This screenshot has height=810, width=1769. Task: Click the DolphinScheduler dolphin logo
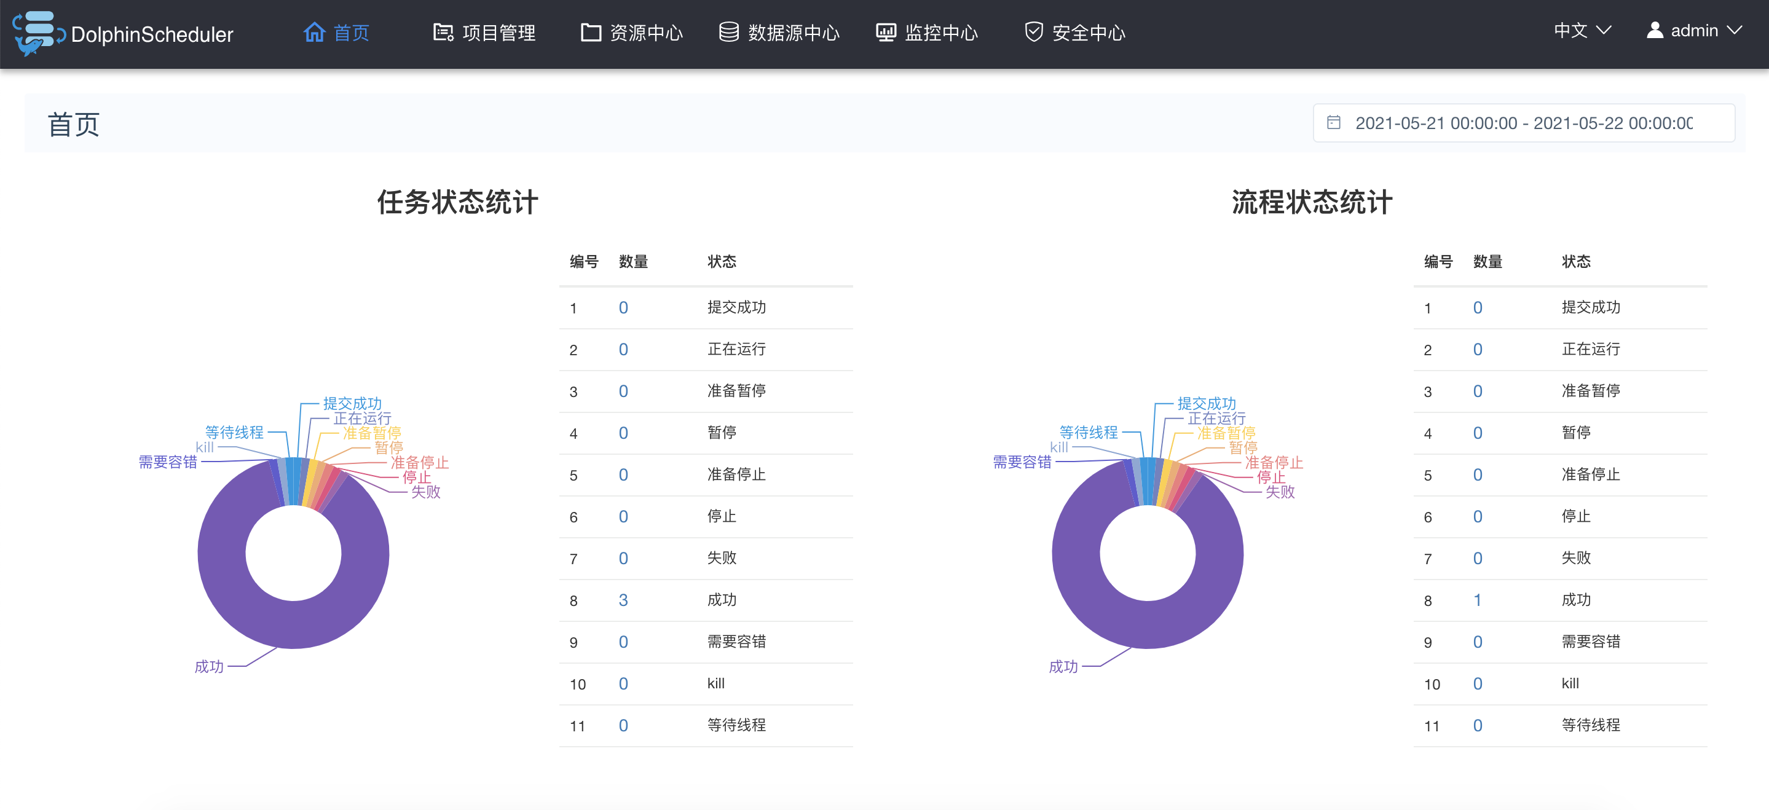tap(37, 33)
